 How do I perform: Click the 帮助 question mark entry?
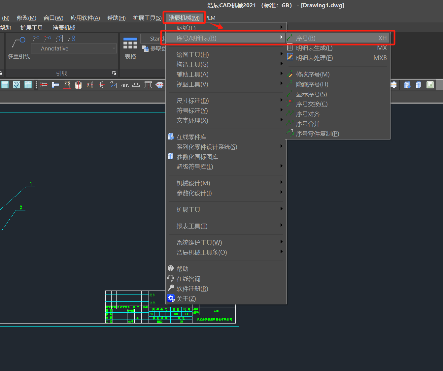click(x=226, y=269)
